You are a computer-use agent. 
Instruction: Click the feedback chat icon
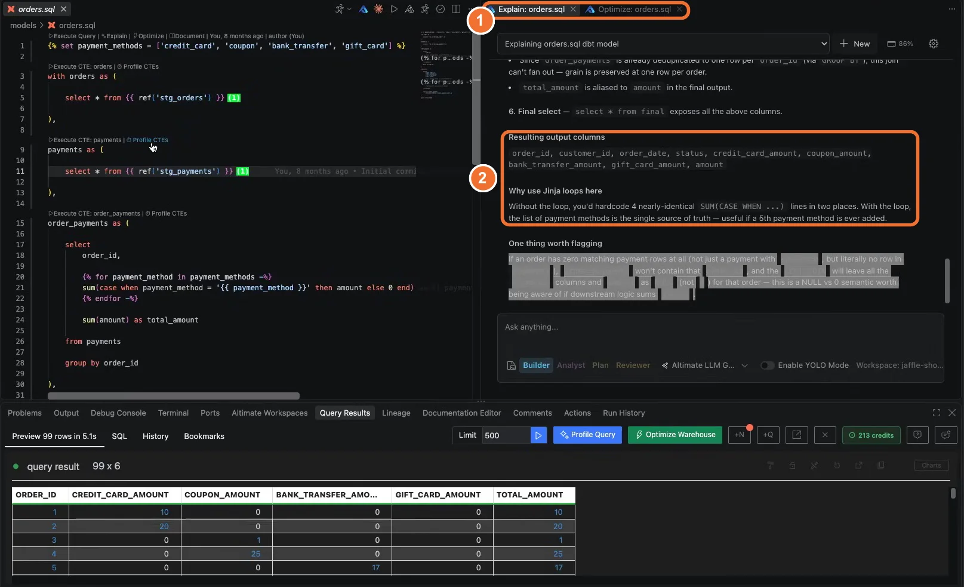tap(946, 435)
